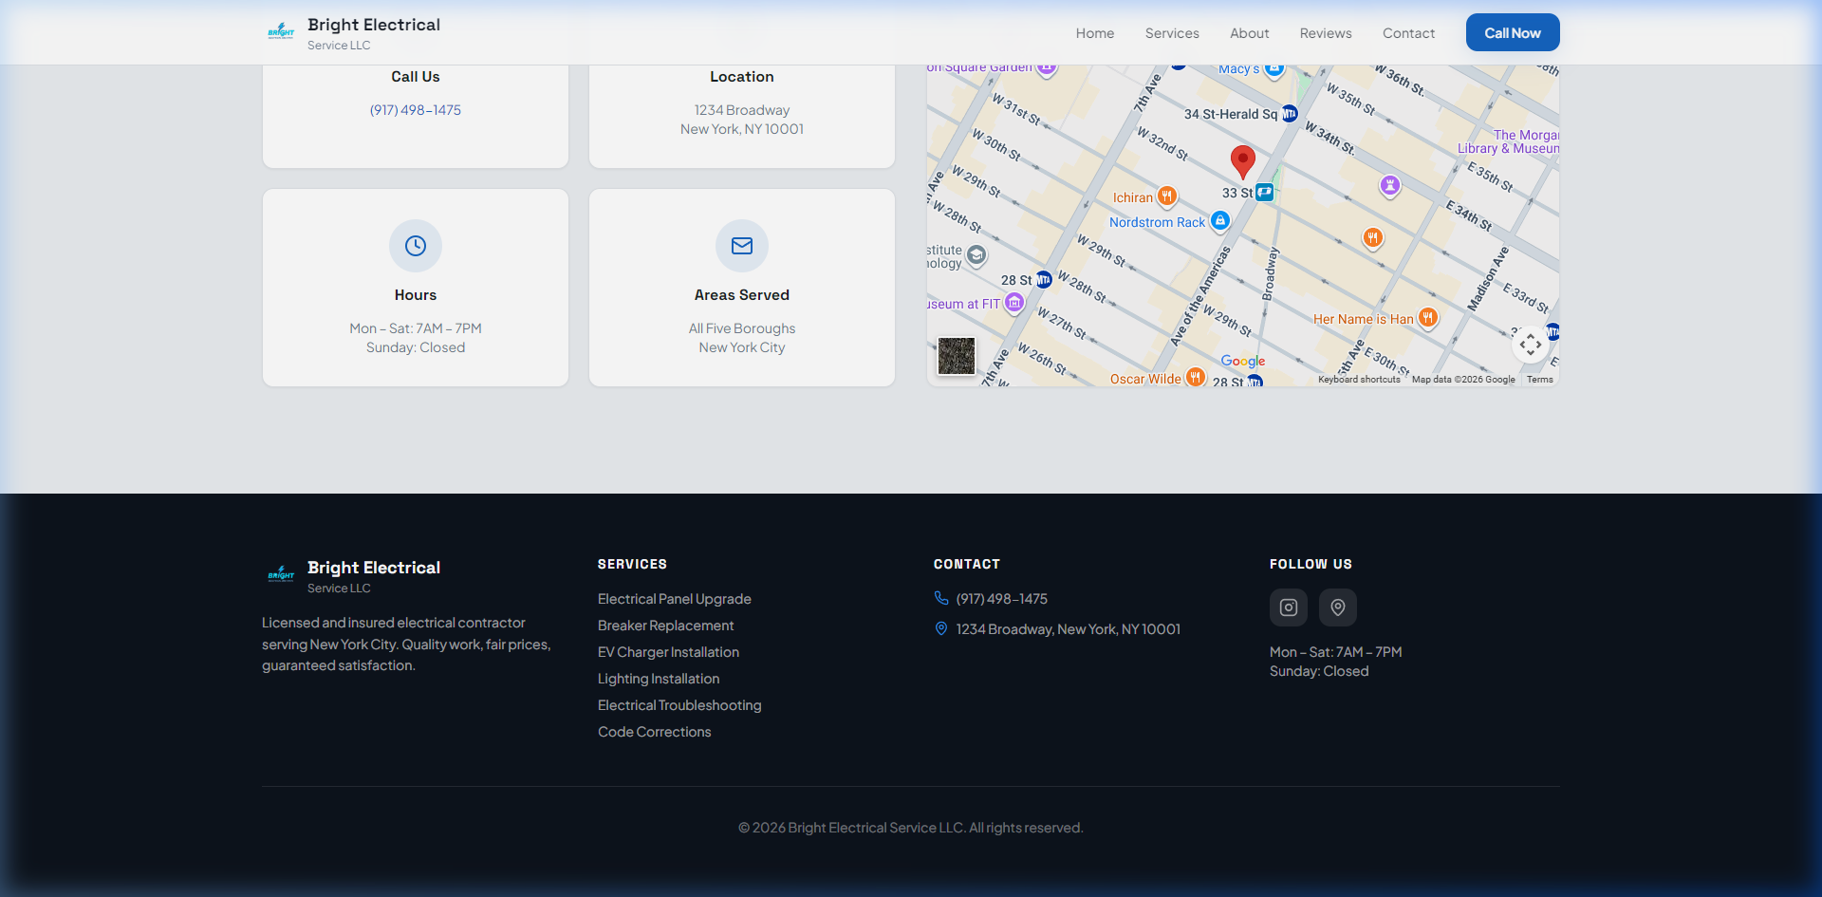Toggle the map fullscreen control
1822x897 pixels.
click(x=1530, y=345)
